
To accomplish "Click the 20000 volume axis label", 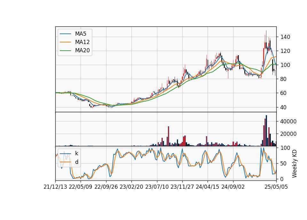I will pyautogui.click(x=288, y=134).
